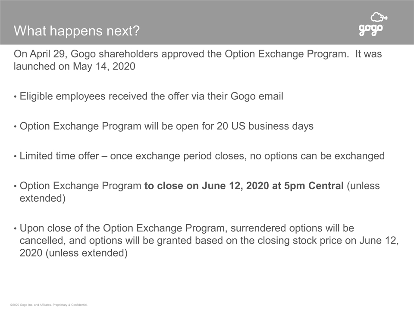Click the "On April 29" opening text
The image size is (414, 311).
point(41,54)
